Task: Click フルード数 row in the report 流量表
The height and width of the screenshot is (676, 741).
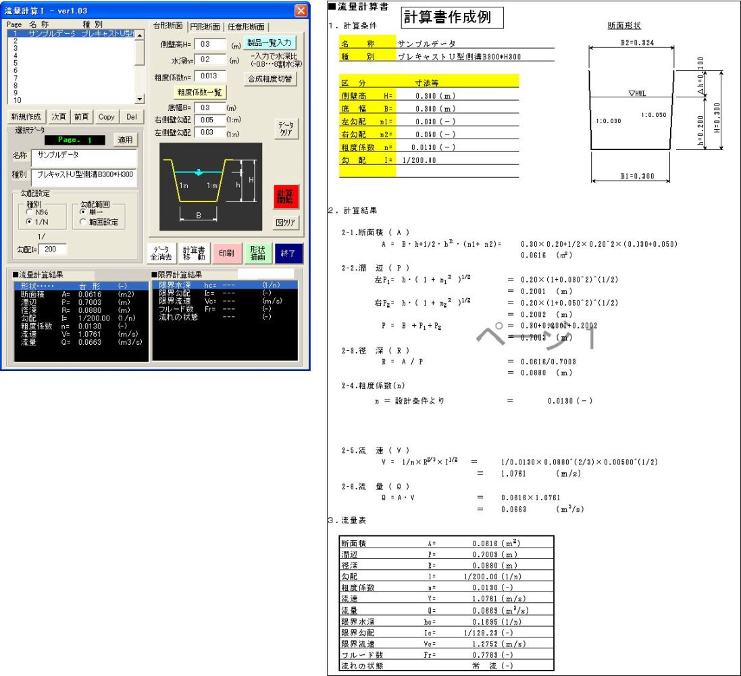Action: [446, 655]
